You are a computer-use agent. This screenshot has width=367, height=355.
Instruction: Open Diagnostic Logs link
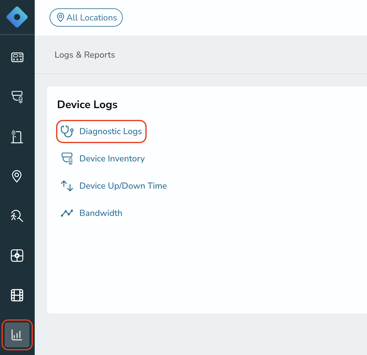tap(110, 131)
